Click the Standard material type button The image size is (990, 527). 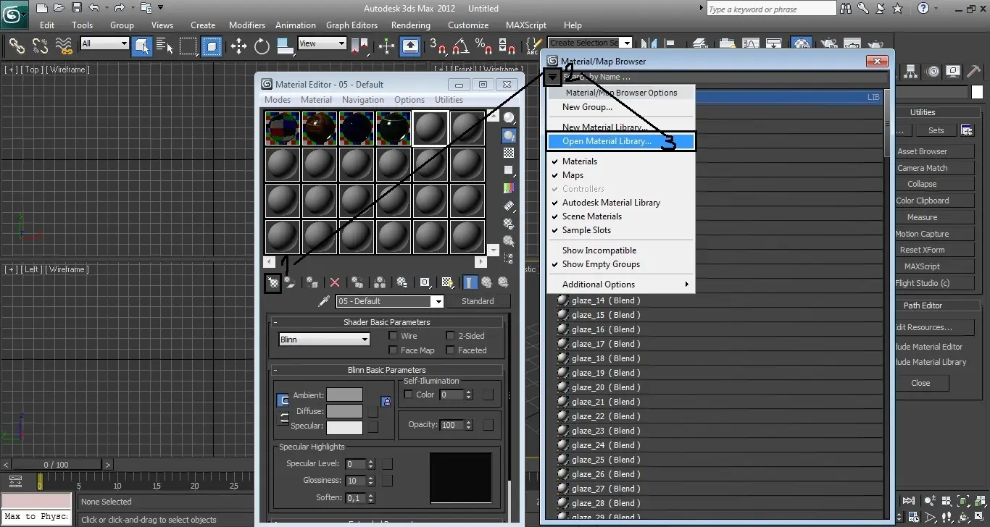click(478, 301)
